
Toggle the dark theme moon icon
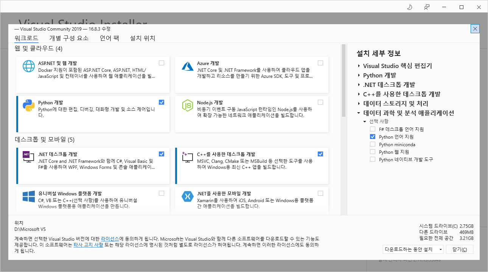[x=409, y=7]
